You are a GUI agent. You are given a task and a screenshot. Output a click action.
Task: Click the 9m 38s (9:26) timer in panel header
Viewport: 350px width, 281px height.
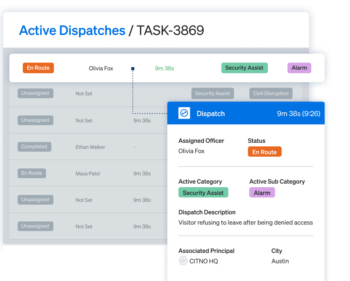[298, 114]
